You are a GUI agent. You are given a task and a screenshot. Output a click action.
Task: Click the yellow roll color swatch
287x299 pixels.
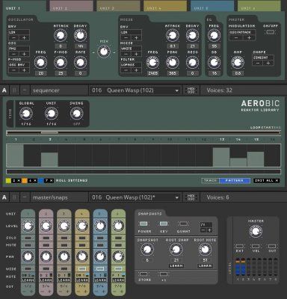(8, 181)
